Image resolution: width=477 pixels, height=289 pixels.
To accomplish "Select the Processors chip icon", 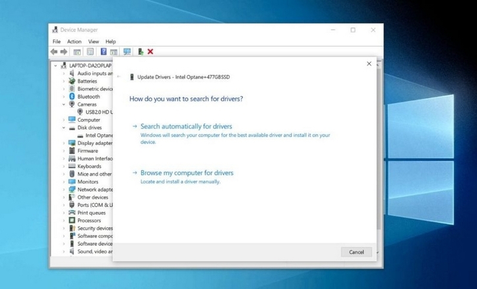I will point(72,220).
